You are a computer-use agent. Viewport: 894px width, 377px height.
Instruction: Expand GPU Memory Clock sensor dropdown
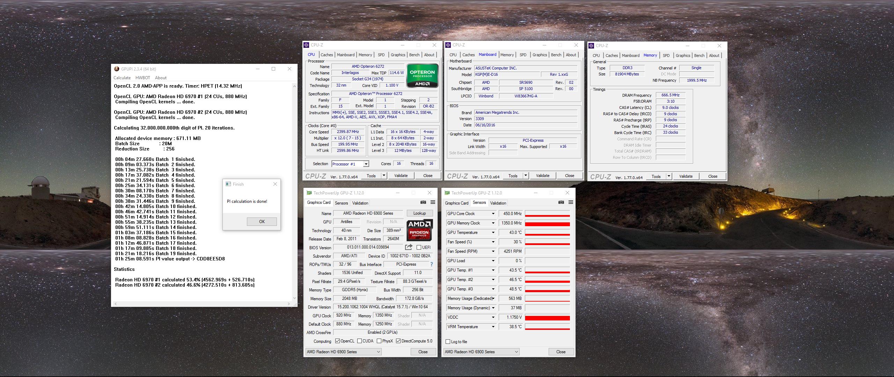pyautogui.click(x=493, y=223)
